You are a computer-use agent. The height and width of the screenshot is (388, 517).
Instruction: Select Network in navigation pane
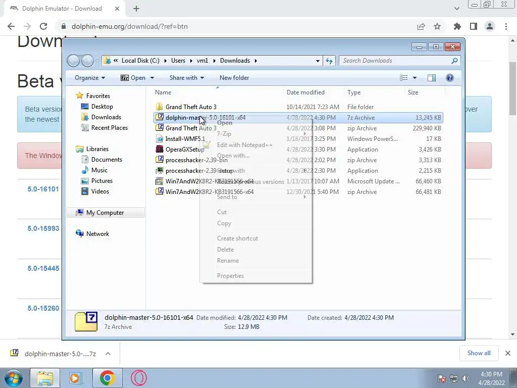pyautogui.click(x=92, y=233)
